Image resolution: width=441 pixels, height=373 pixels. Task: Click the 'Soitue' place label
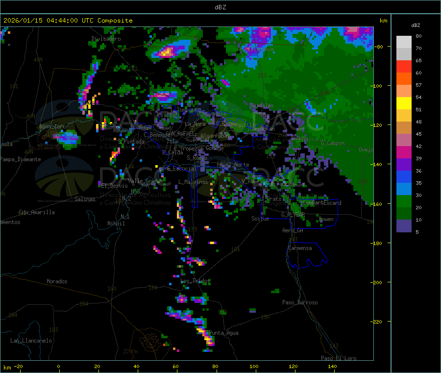tap(260, 219)
